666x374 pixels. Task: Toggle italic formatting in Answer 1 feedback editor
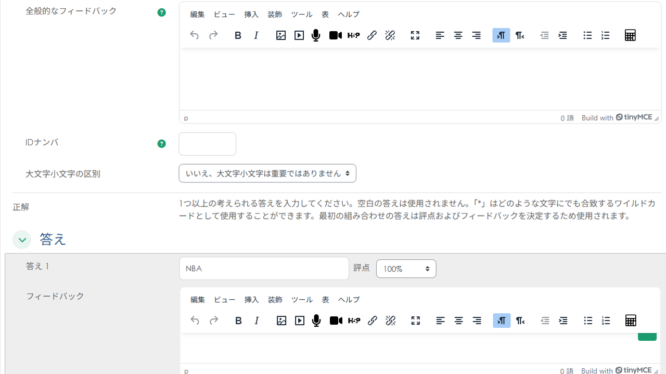point(256,320)
